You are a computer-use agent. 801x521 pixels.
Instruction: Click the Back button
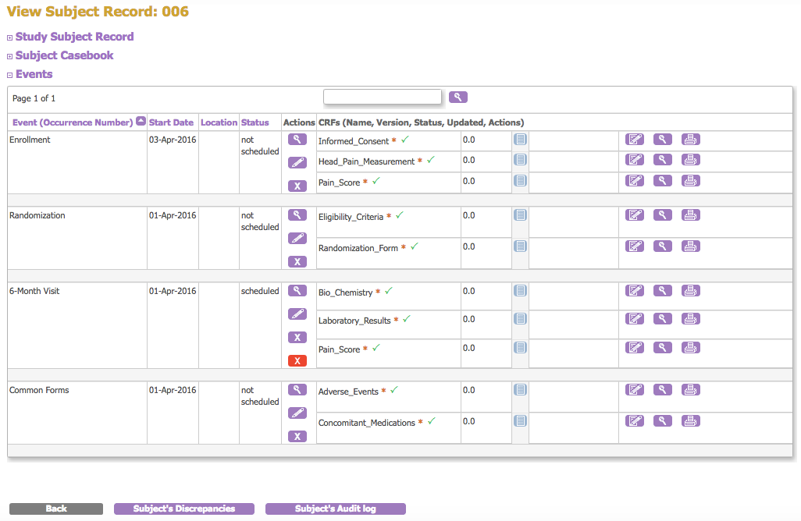tap(56, 509)
